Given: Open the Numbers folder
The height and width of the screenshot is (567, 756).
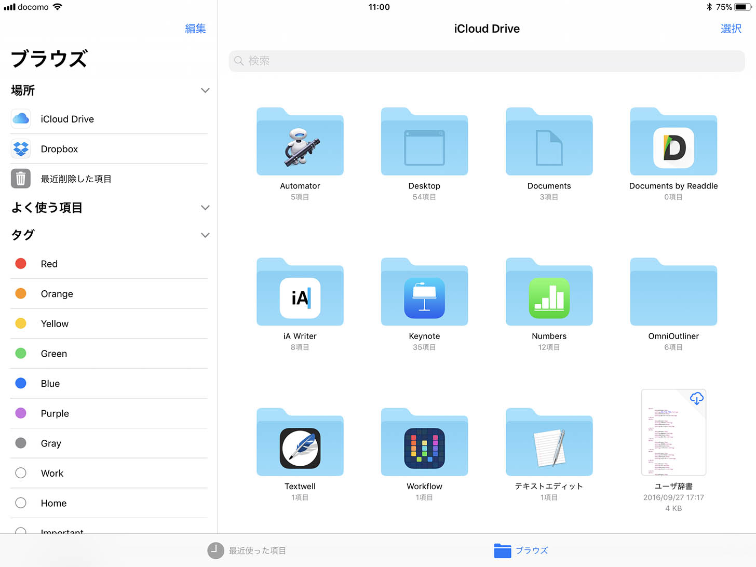Looking at the screenshot, I should pyautogui.click(x=549, y=293).
